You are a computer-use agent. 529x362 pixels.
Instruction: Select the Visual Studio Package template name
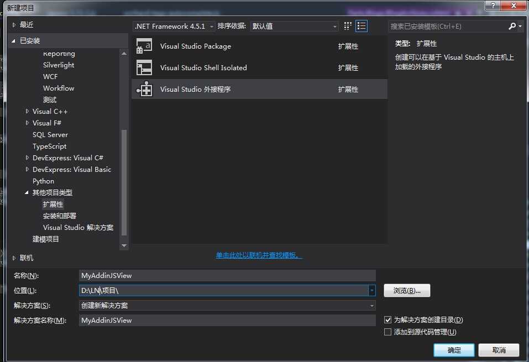pyautogui.click(x=195, y=46)
